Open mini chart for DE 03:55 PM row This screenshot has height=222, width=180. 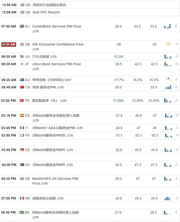pyautogui.click(x=168, y=150)
